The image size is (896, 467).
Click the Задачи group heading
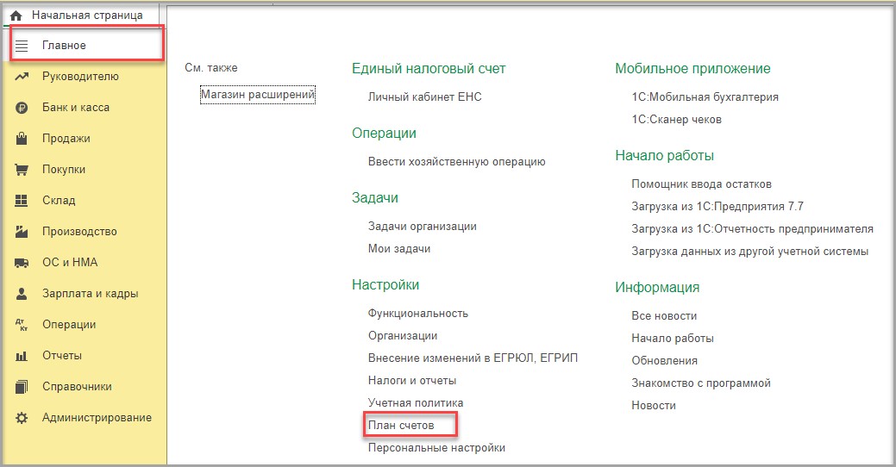(x=375, y=198)
